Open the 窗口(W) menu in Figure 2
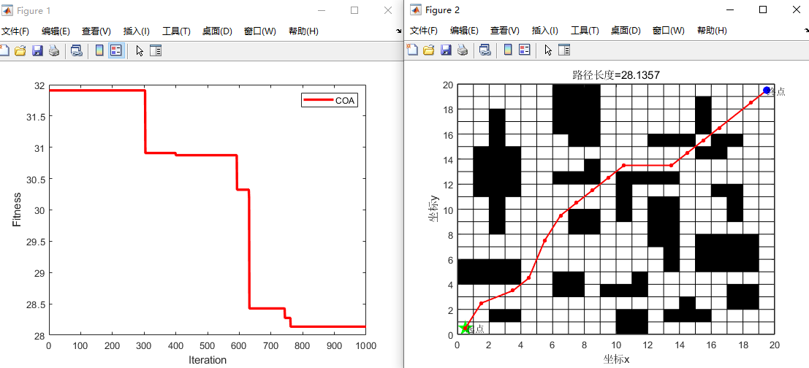809x368 pixels. [669, 31]
